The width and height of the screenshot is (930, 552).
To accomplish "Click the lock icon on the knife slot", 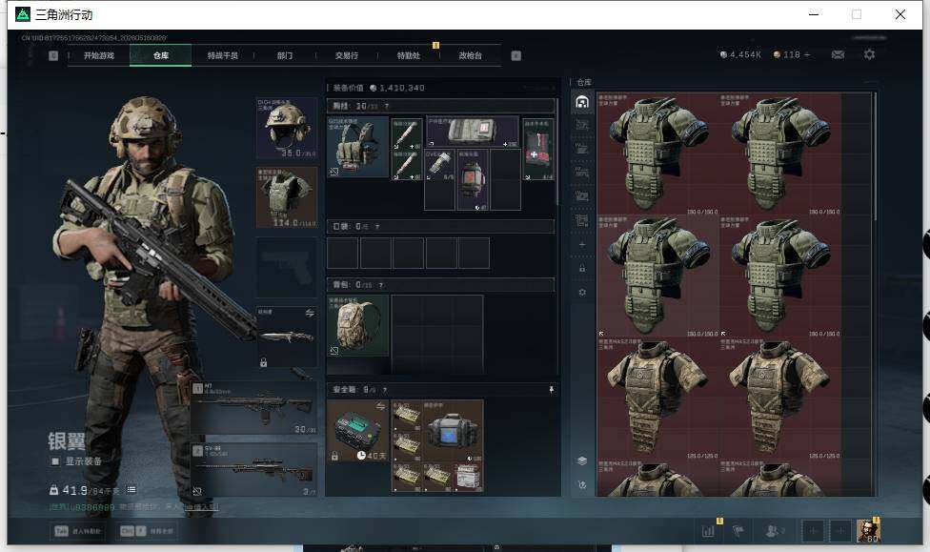I will point(263,361).
